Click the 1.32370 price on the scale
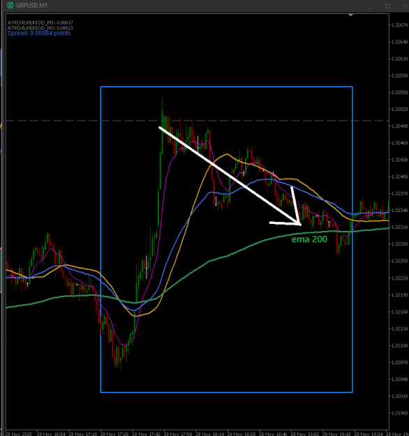 [399, 193]
